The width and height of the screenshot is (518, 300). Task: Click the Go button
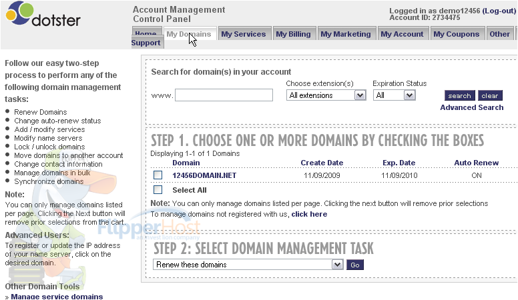pos(355,265)
